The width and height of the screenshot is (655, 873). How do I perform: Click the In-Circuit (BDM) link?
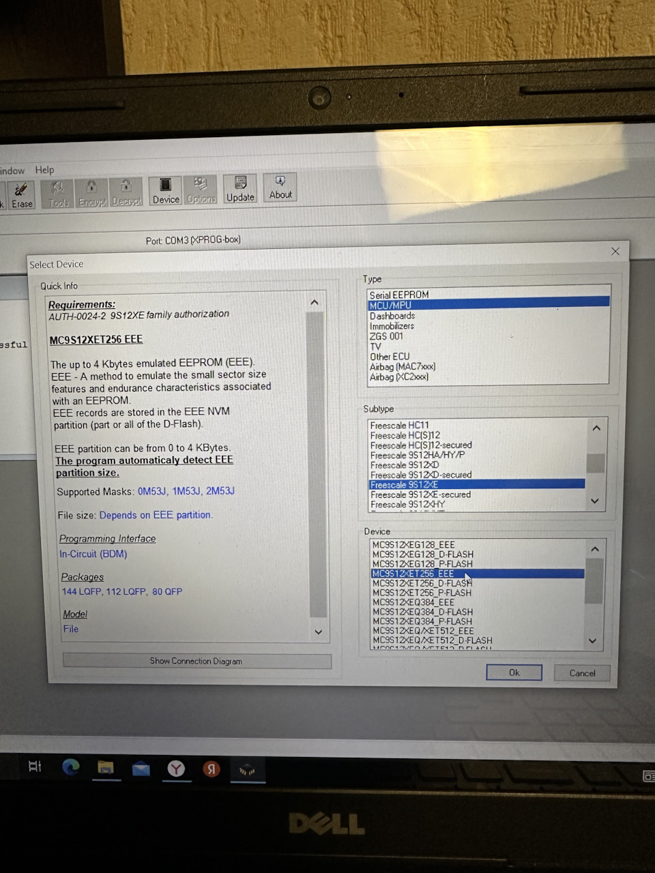point(93,554)
